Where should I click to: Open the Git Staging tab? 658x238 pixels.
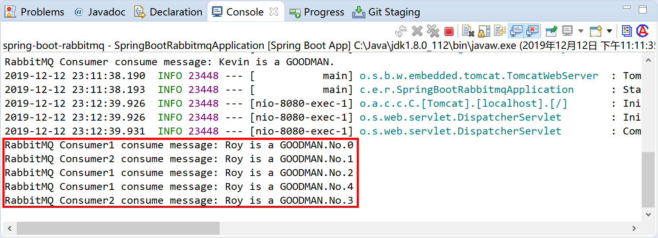386,12
